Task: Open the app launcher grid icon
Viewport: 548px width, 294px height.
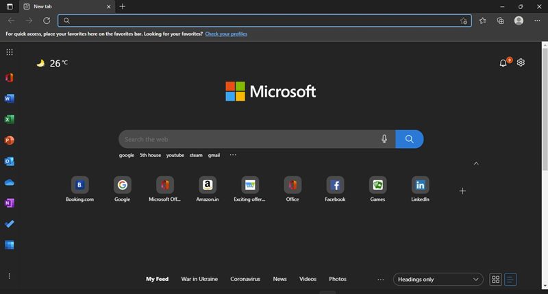Action: [10, 52]
